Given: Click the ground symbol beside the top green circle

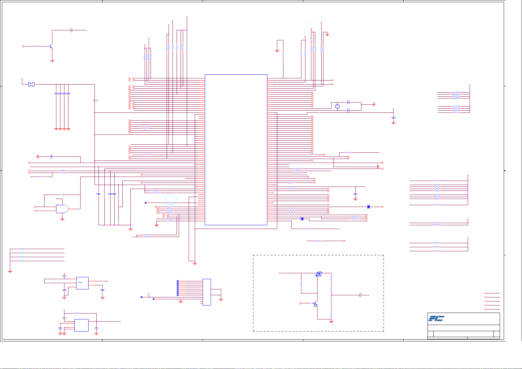Looking at the screenshot, I should (x=327, y=35).
